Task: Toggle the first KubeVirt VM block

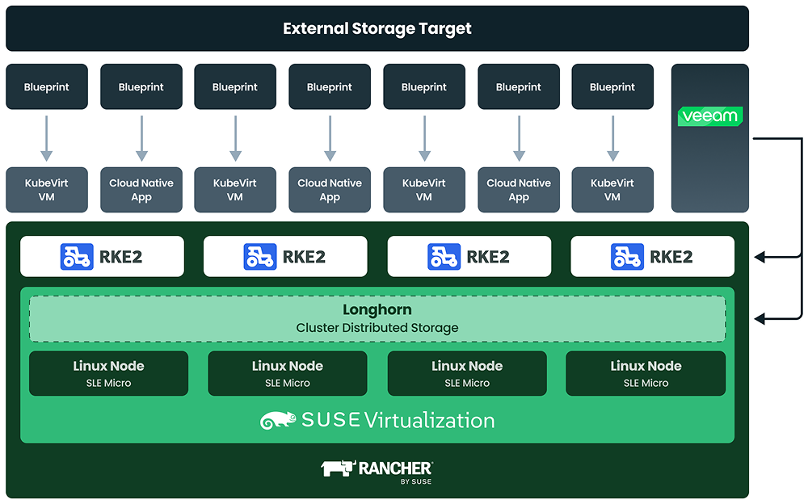Action: click(46, 190)
